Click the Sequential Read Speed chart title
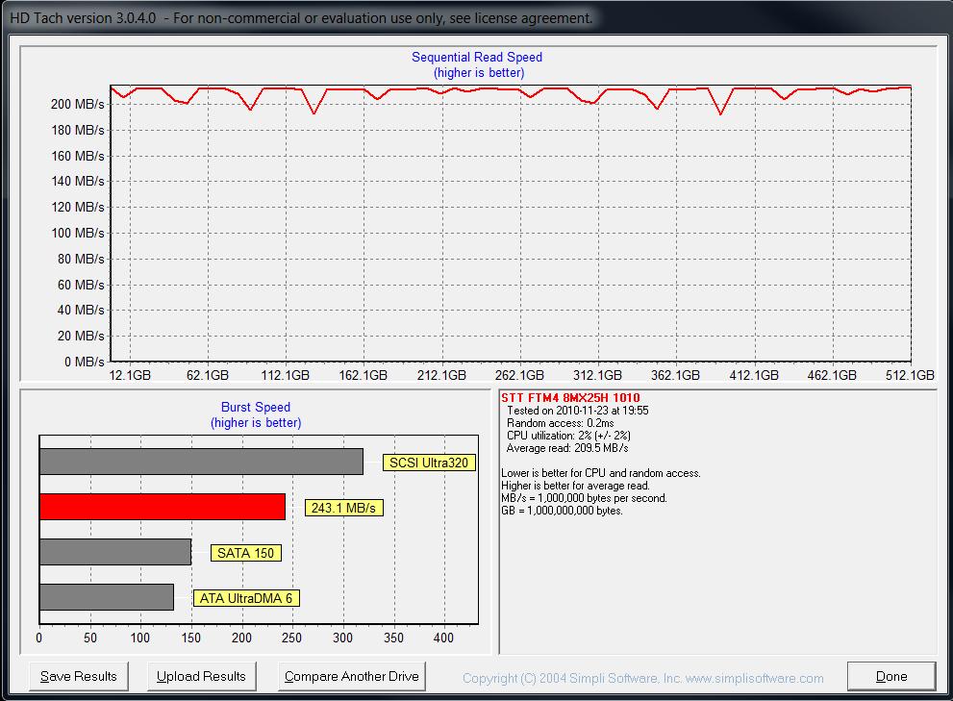The image size is (953, 701). pos(477,58)
